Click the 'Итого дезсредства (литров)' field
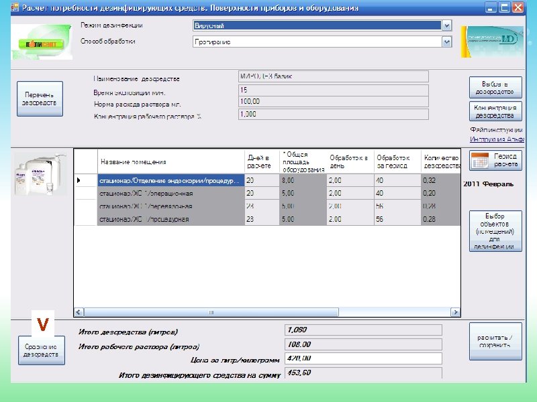The width and height of the screenshot is (537, 402). pyautogui.click(x=363, y=330)
